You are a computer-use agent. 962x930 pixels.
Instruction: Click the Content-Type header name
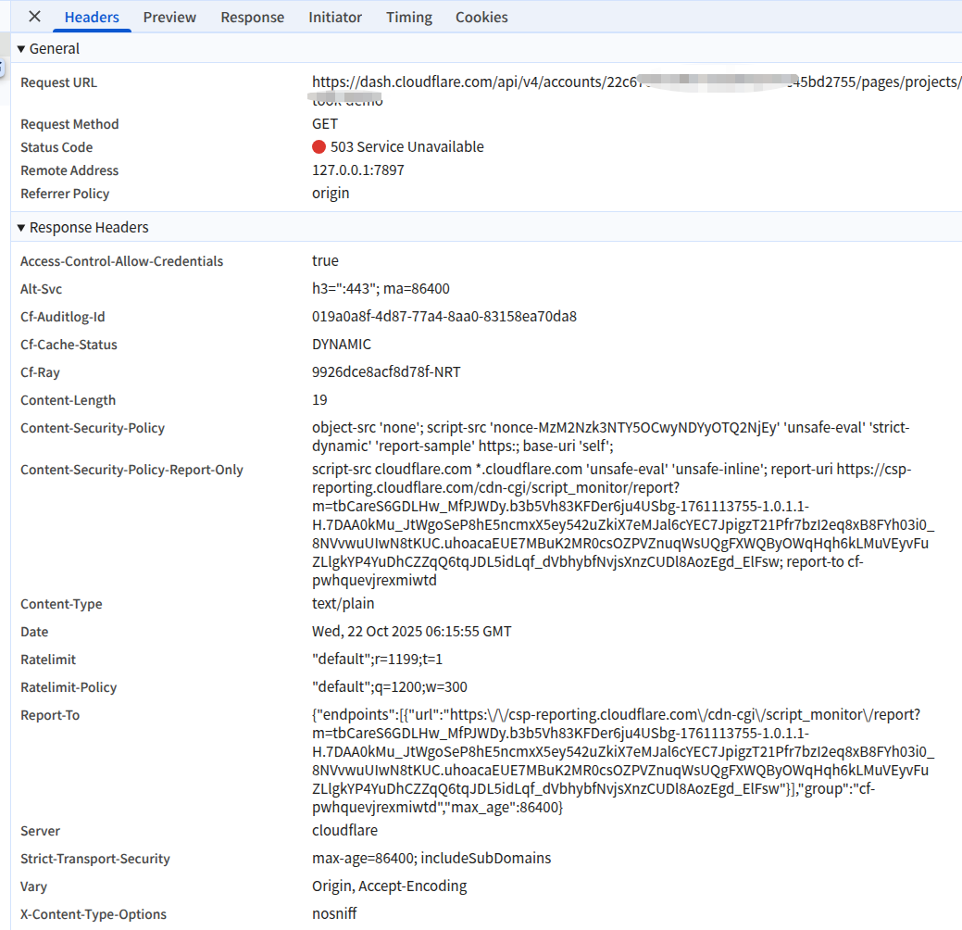(61, 604)
